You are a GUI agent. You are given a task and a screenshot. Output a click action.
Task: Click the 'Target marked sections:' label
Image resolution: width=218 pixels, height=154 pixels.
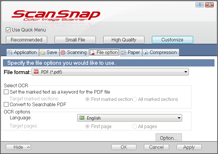[34, 99]
